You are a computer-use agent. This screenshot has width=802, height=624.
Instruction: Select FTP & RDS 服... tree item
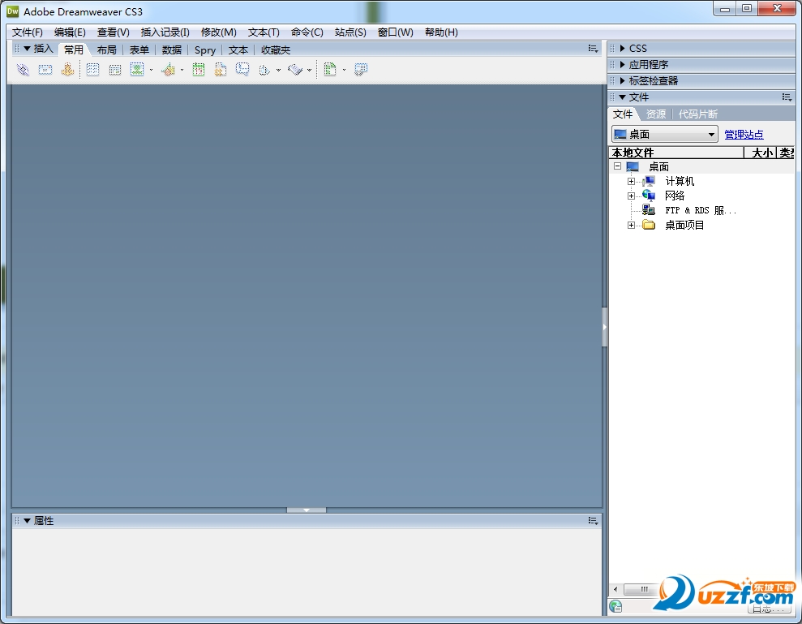[700, 210]
